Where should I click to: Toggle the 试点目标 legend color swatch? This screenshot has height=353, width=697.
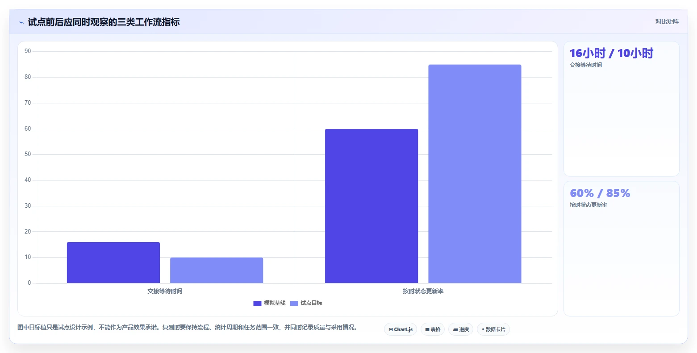[x=294, y=304]
